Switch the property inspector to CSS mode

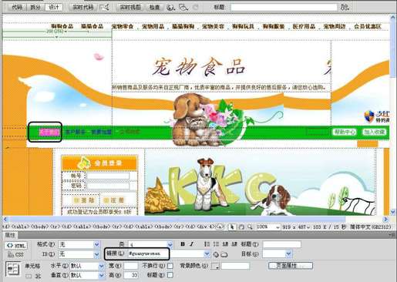(16, 254)
